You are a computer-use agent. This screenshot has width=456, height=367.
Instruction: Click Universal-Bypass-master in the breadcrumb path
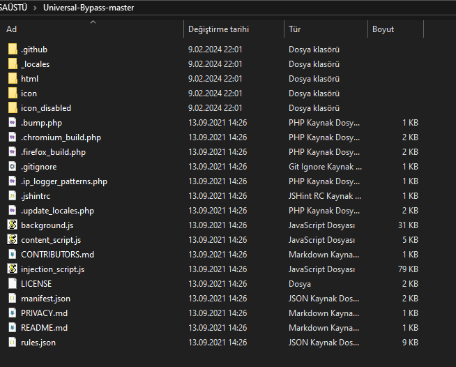[89, 8]
